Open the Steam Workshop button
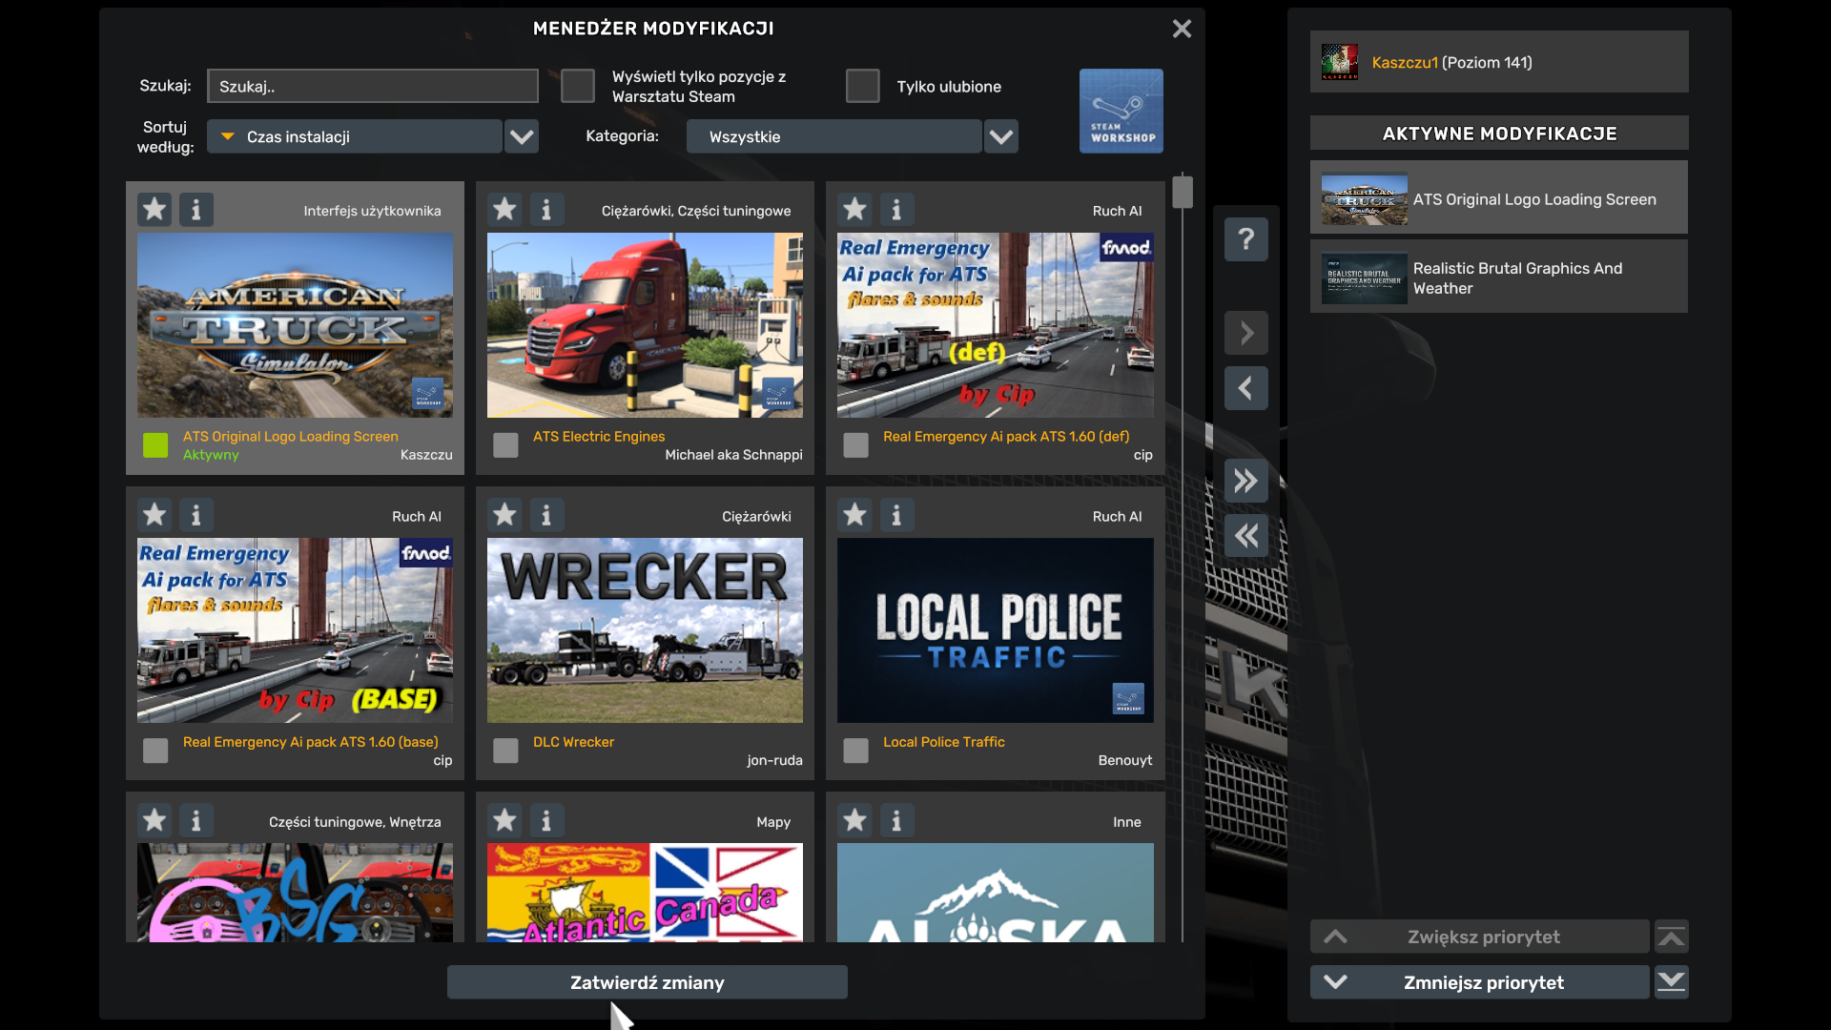The width and height of the screenshot is (1831, 1030). tap(1121, 111)
